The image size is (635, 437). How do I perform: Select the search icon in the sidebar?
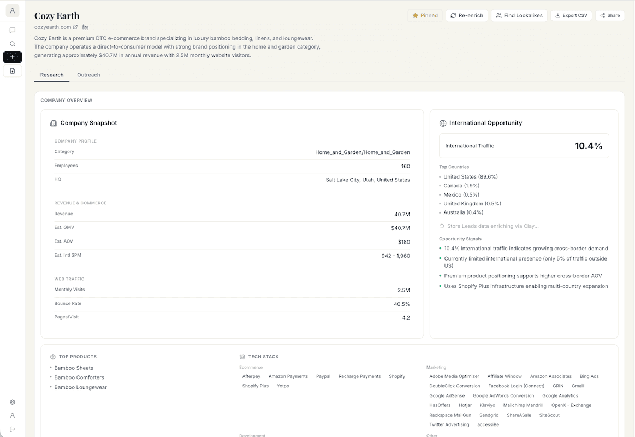12,44
